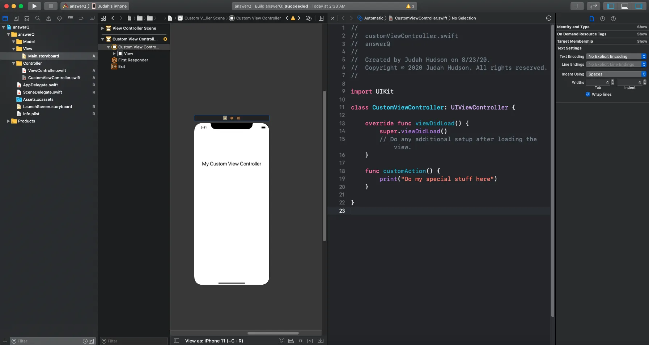The image size is (649, 345).
Task: Open the find navigator magnifier icon
Action: coord(38,18)
